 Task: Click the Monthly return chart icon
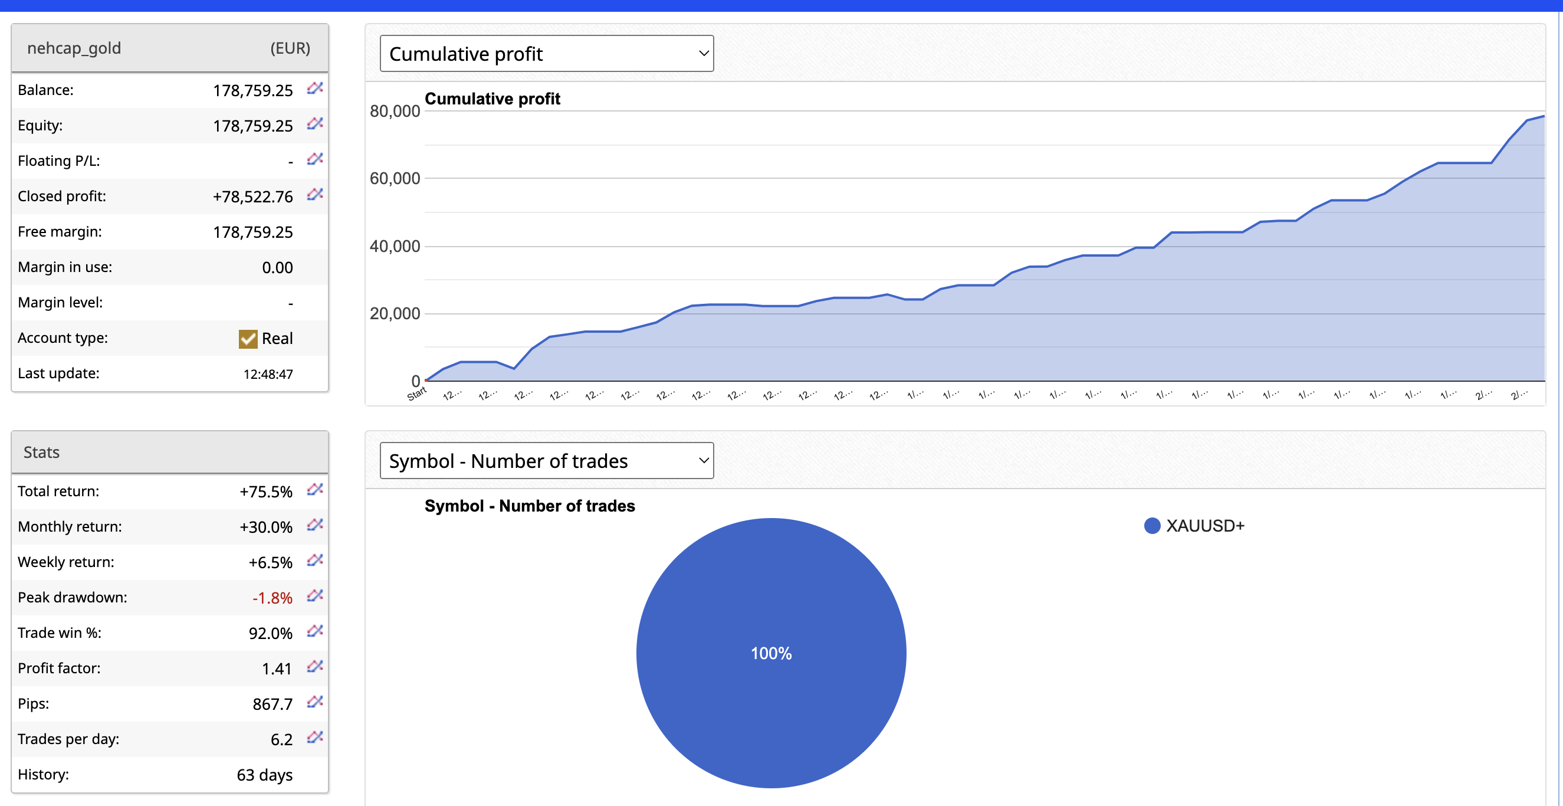314,525
